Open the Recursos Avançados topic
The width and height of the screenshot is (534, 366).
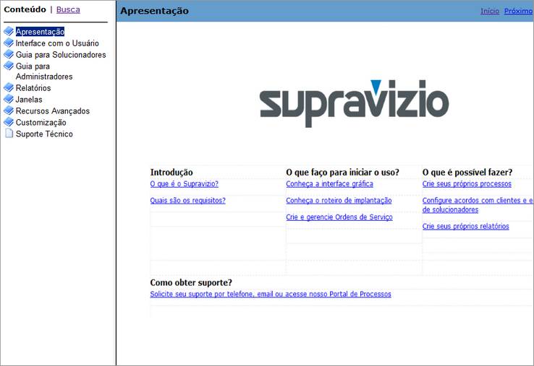(x=53, y=111)
